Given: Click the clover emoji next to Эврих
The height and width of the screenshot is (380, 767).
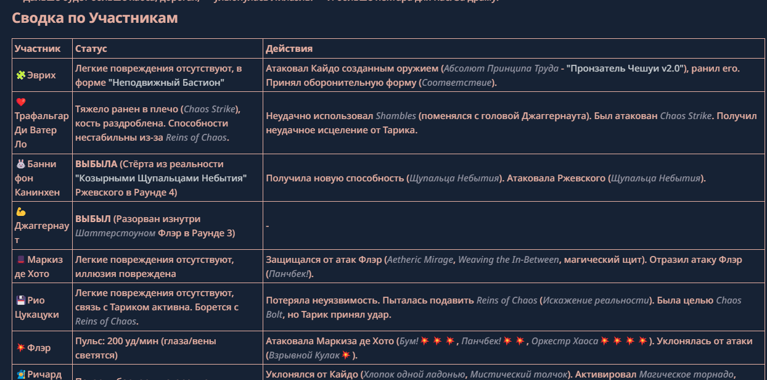Looking at the screenshot, I should (x=20, y=75).
